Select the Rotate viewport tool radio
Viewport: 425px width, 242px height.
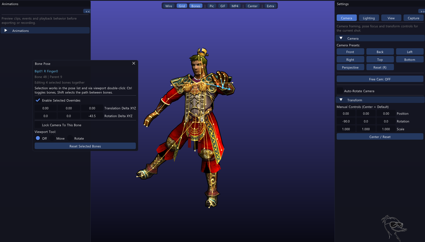tap(70, 138)
